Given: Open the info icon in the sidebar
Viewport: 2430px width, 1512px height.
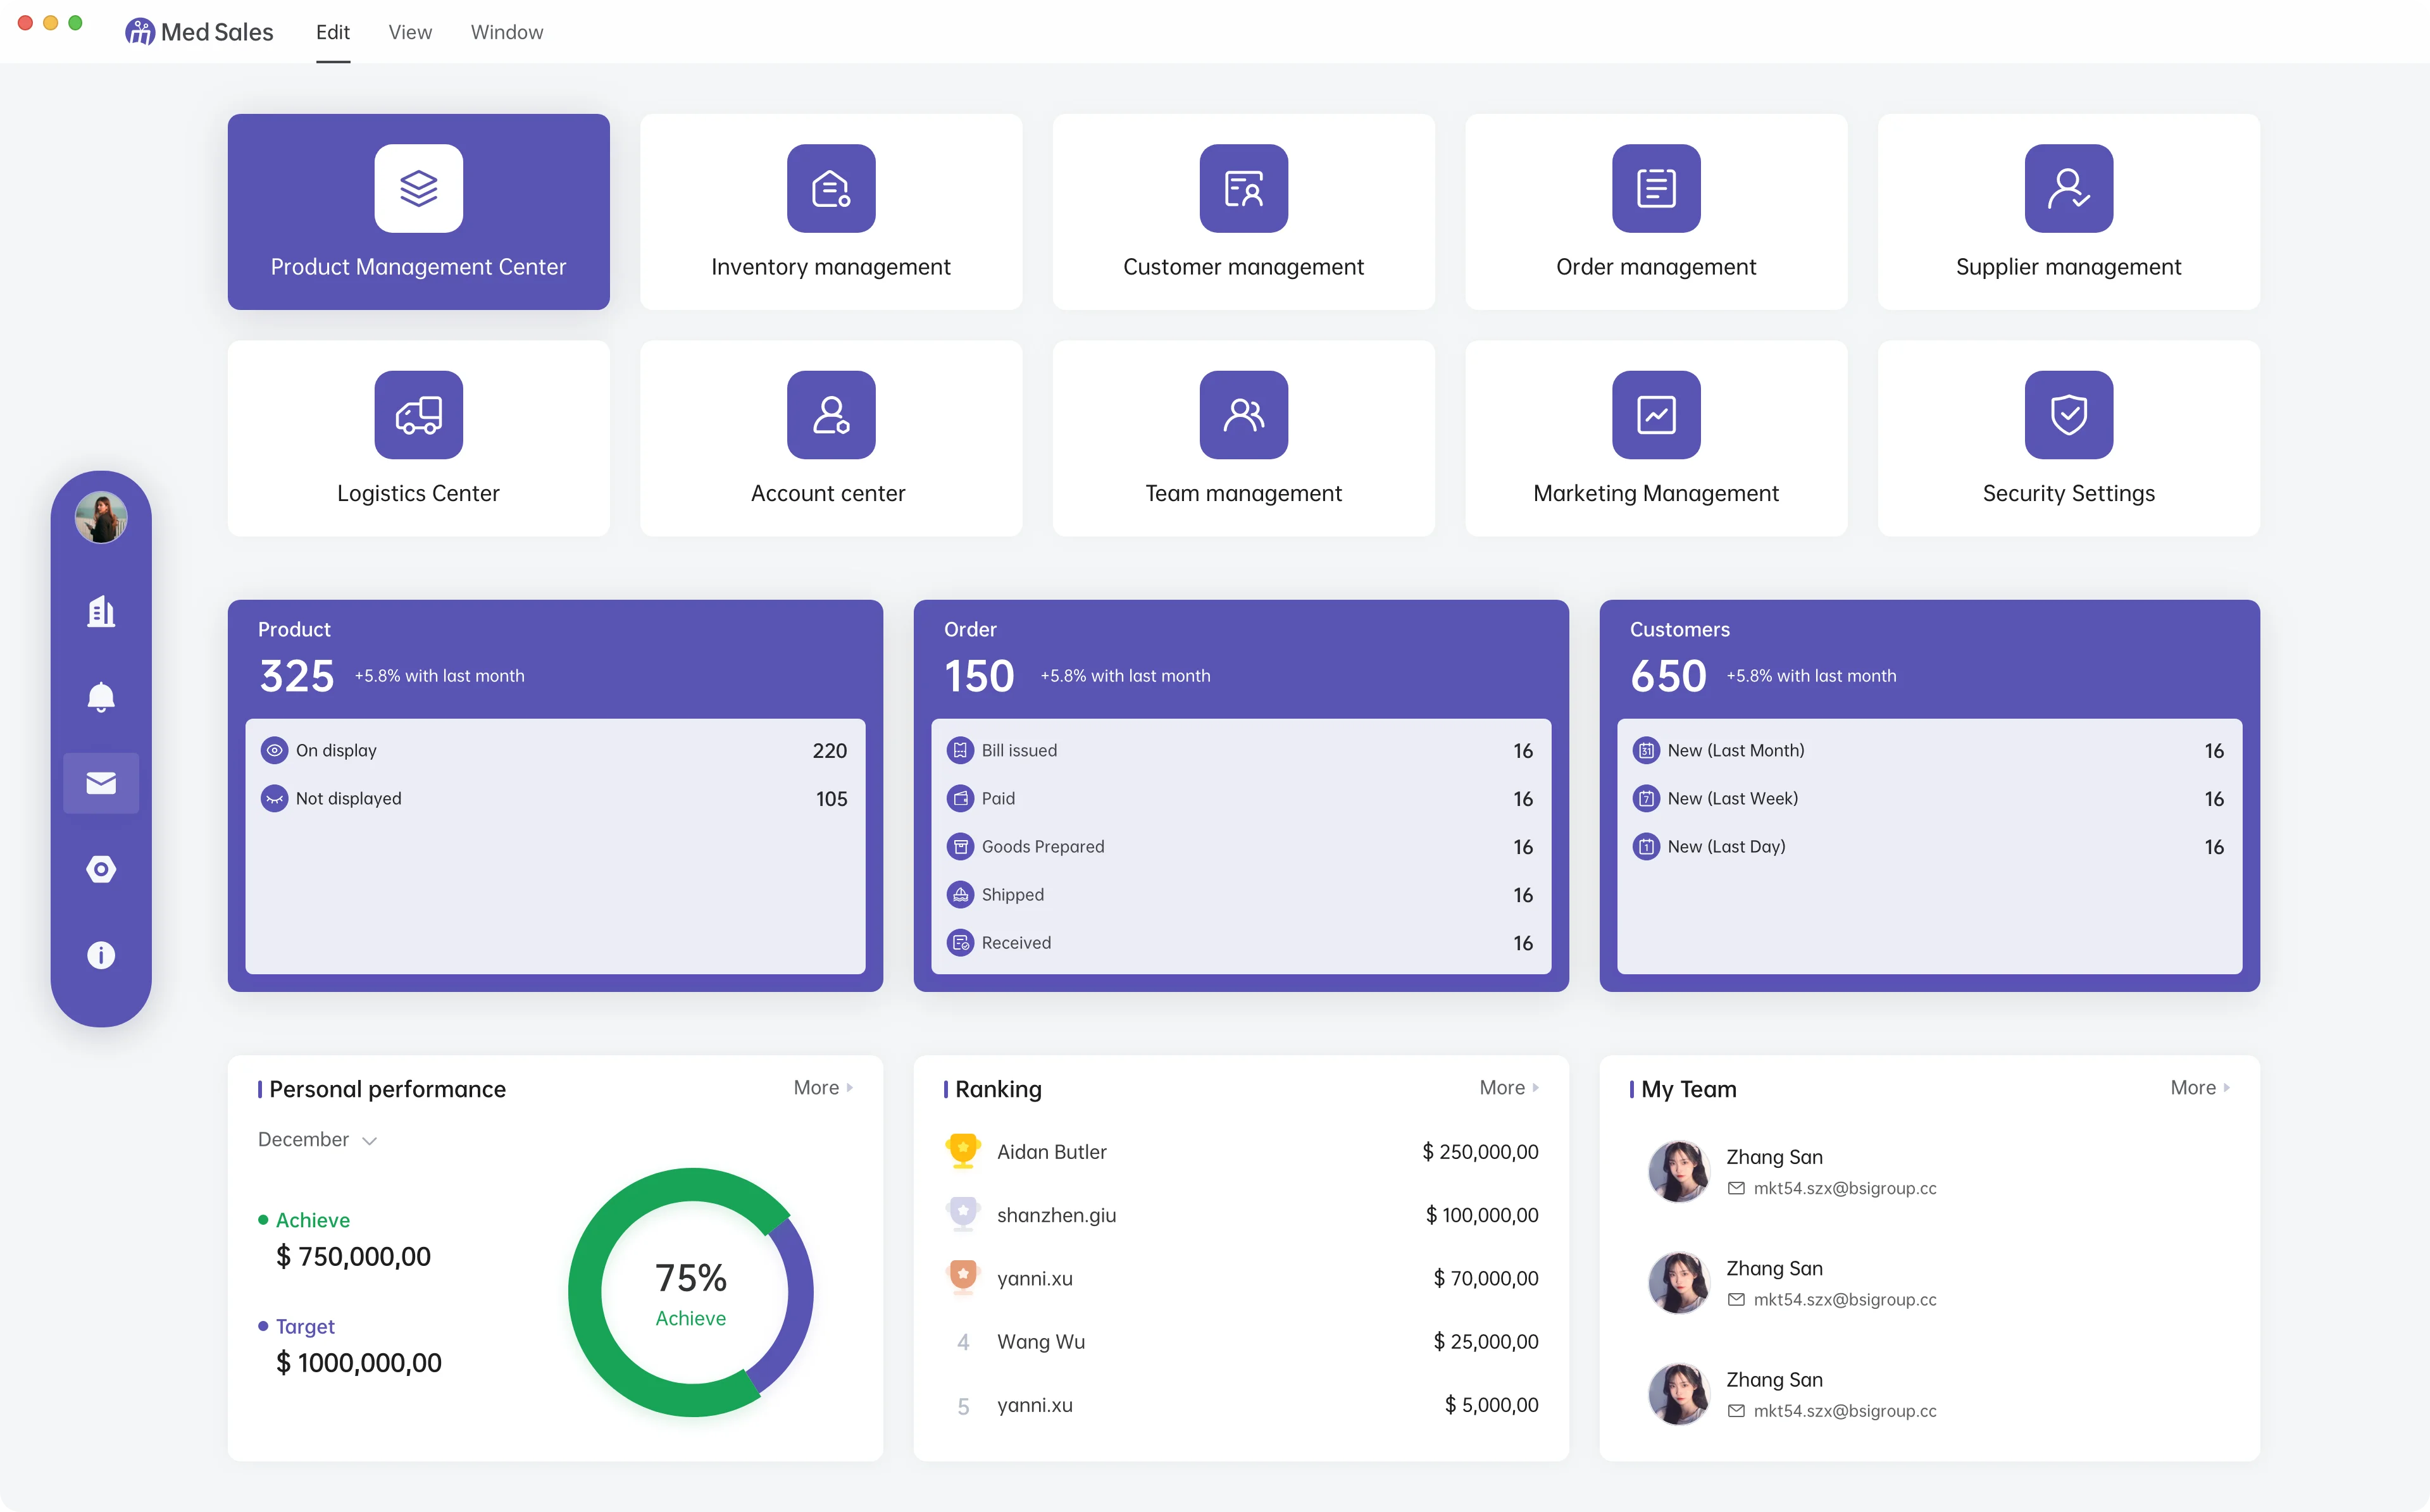Looking at the screenshot, I should tap(100, 955).
